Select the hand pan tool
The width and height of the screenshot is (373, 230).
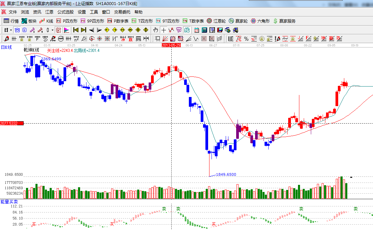(x=155, y=30)
